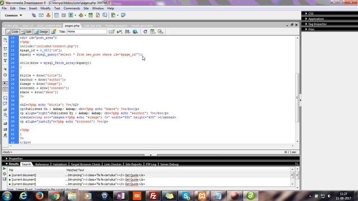
Task: Open the Images dropdown arrow
Action: tap(75, 15)
